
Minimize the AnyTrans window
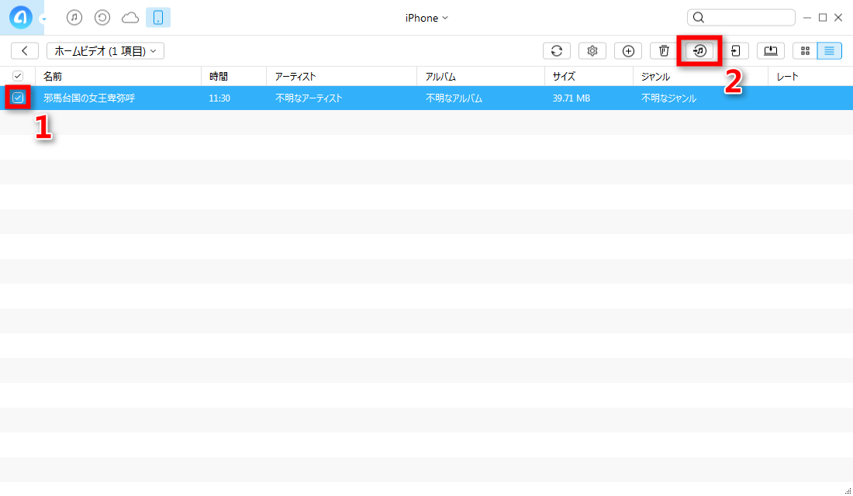807,18
